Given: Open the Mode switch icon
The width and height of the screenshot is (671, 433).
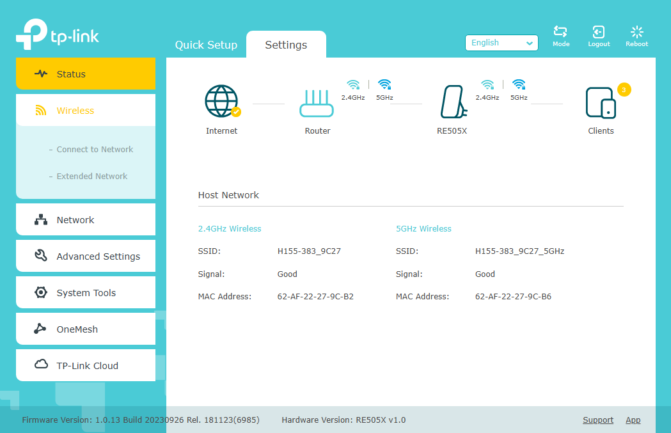Looking at the screenshot, I should [560, 31].
